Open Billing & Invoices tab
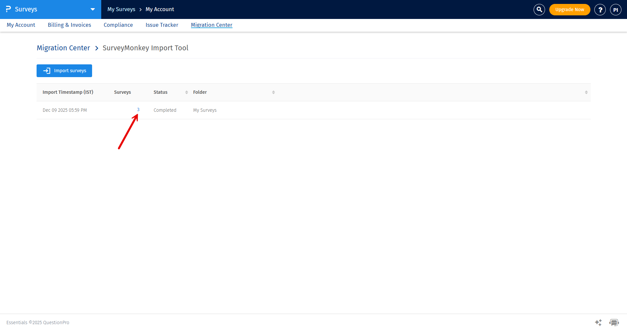Viewport: 627px width, 331px height. (70, 25)
